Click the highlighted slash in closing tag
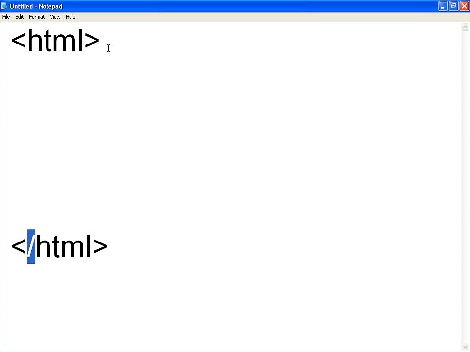470x352 pixels. [31, 246]
